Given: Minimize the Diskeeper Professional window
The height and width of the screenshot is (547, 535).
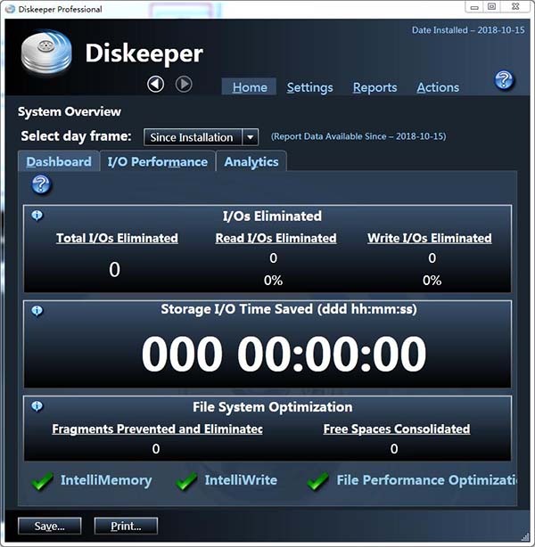Looking at the screenshot, I should click(473, 7).
